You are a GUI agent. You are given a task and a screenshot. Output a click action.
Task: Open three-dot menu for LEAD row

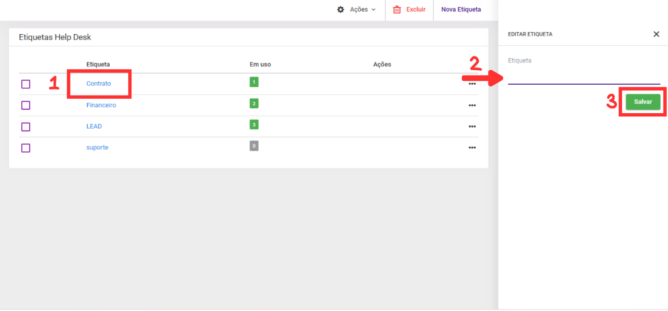tap(472, 127)
